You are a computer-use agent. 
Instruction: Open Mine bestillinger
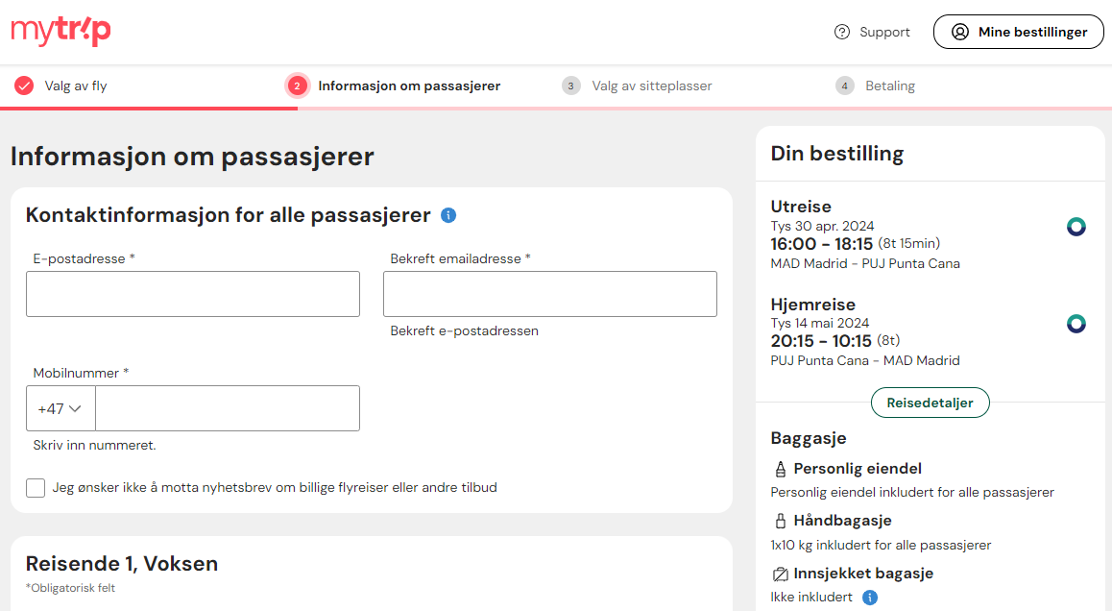coord(1019,32)
